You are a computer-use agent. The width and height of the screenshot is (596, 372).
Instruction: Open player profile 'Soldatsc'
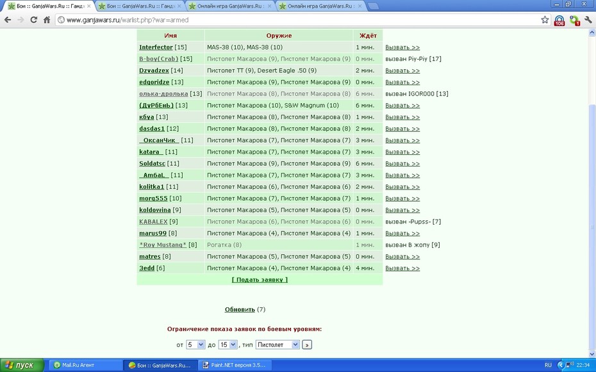tap(152, 164)
